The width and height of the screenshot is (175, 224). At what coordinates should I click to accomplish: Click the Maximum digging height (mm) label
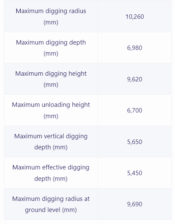point(51,79)
